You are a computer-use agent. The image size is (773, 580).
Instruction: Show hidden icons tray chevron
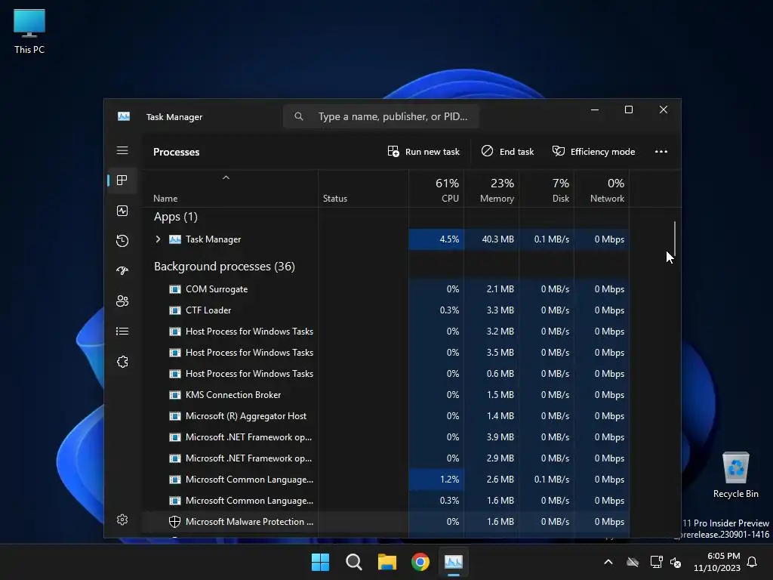[608, 562]
